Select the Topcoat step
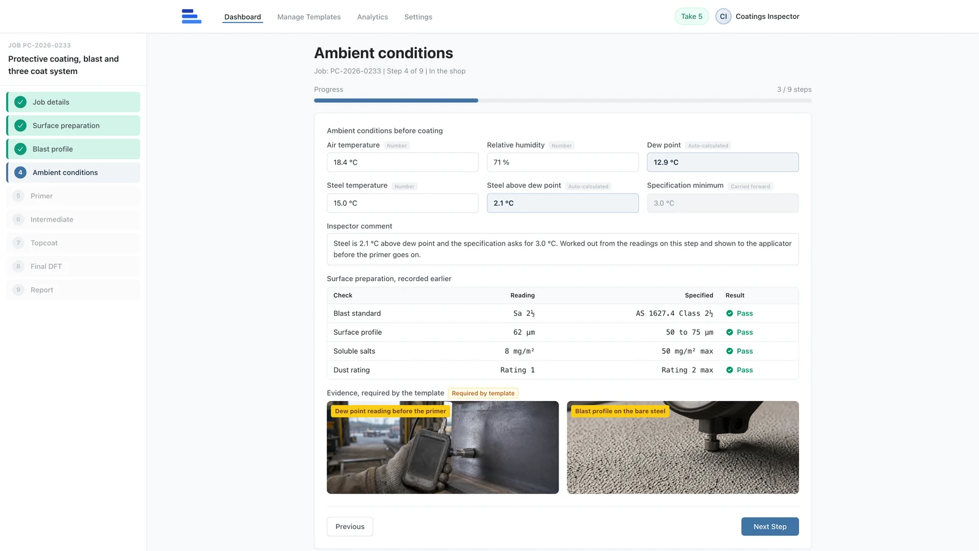The image size is (979, 551). pos(73,243)
